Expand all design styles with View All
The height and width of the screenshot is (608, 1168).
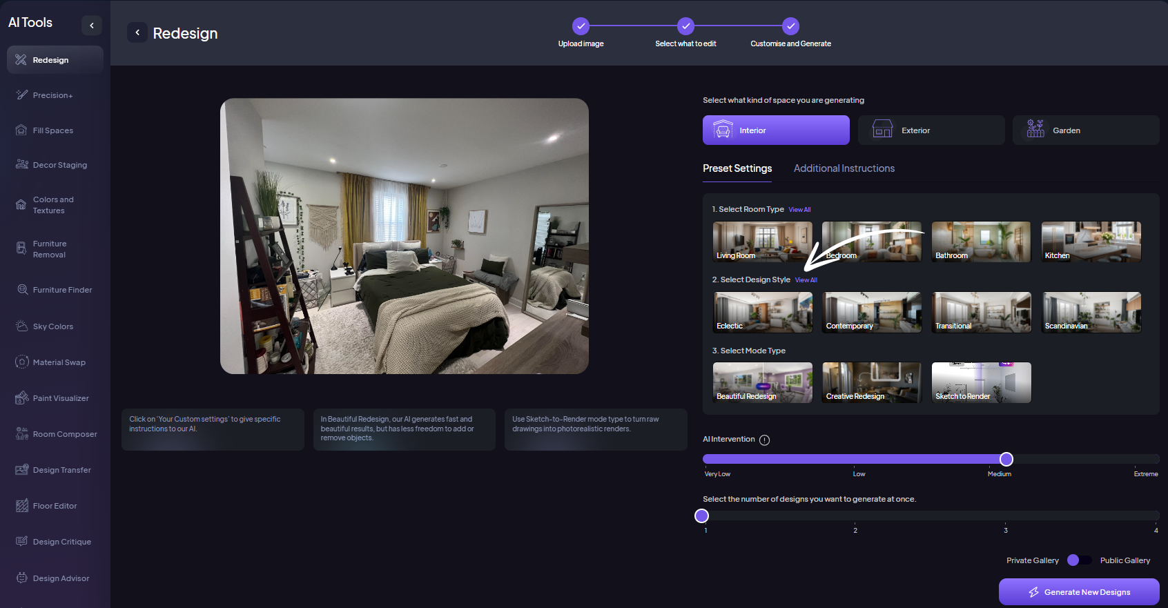(806, 280)
